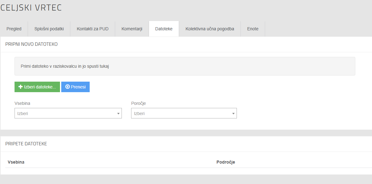
Task: Click the active Datoteke tab
Action: (164, 29)
